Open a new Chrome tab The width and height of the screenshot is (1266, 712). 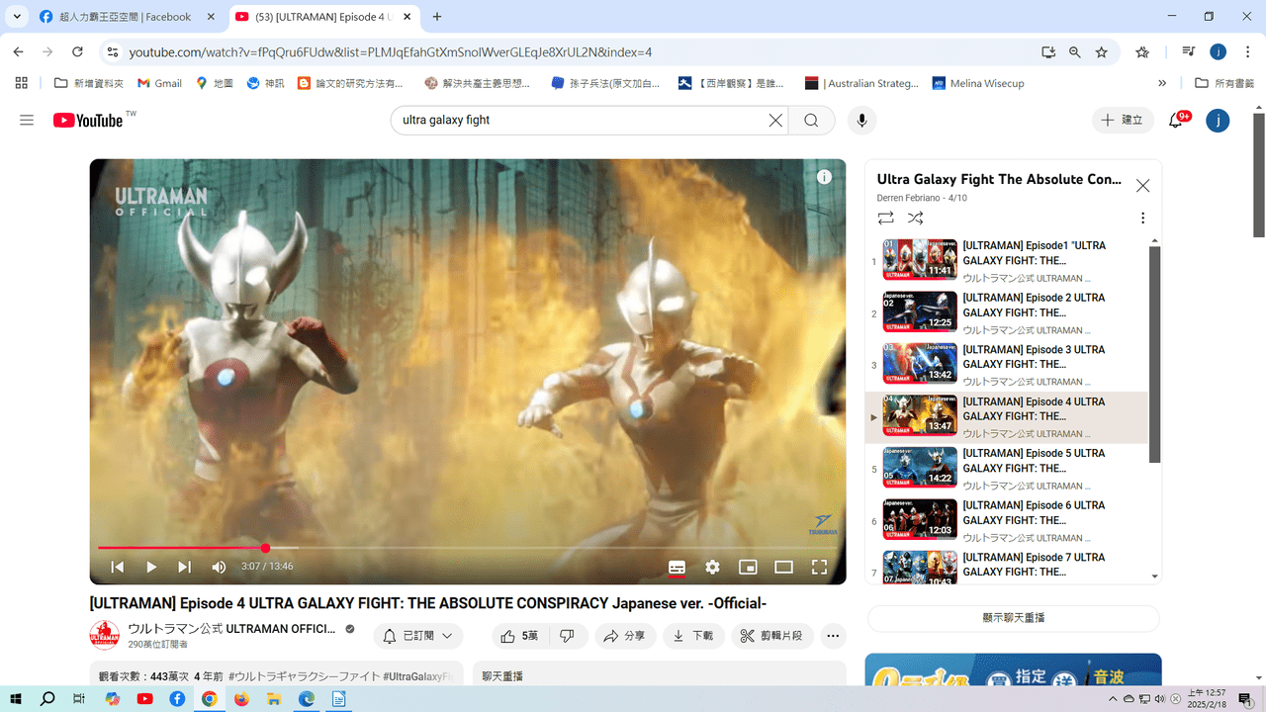[x=437, y=17]
